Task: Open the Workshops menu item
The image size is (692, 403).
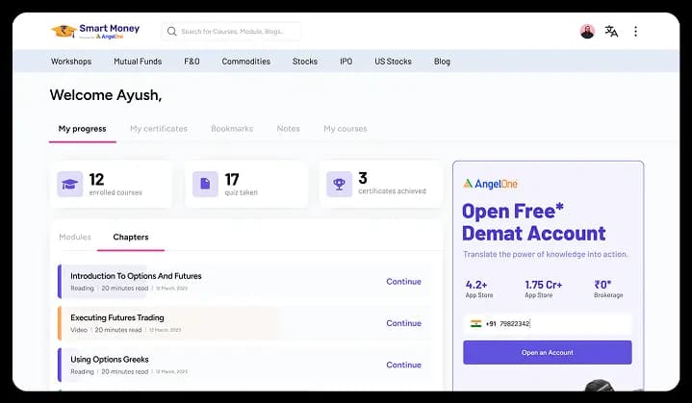Action: [71, 62]
